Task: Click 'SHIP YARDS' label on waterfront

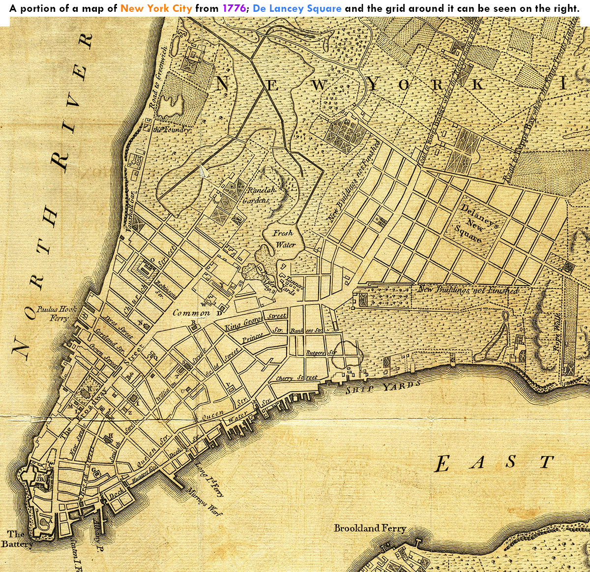Action: [x=384, y=387]
